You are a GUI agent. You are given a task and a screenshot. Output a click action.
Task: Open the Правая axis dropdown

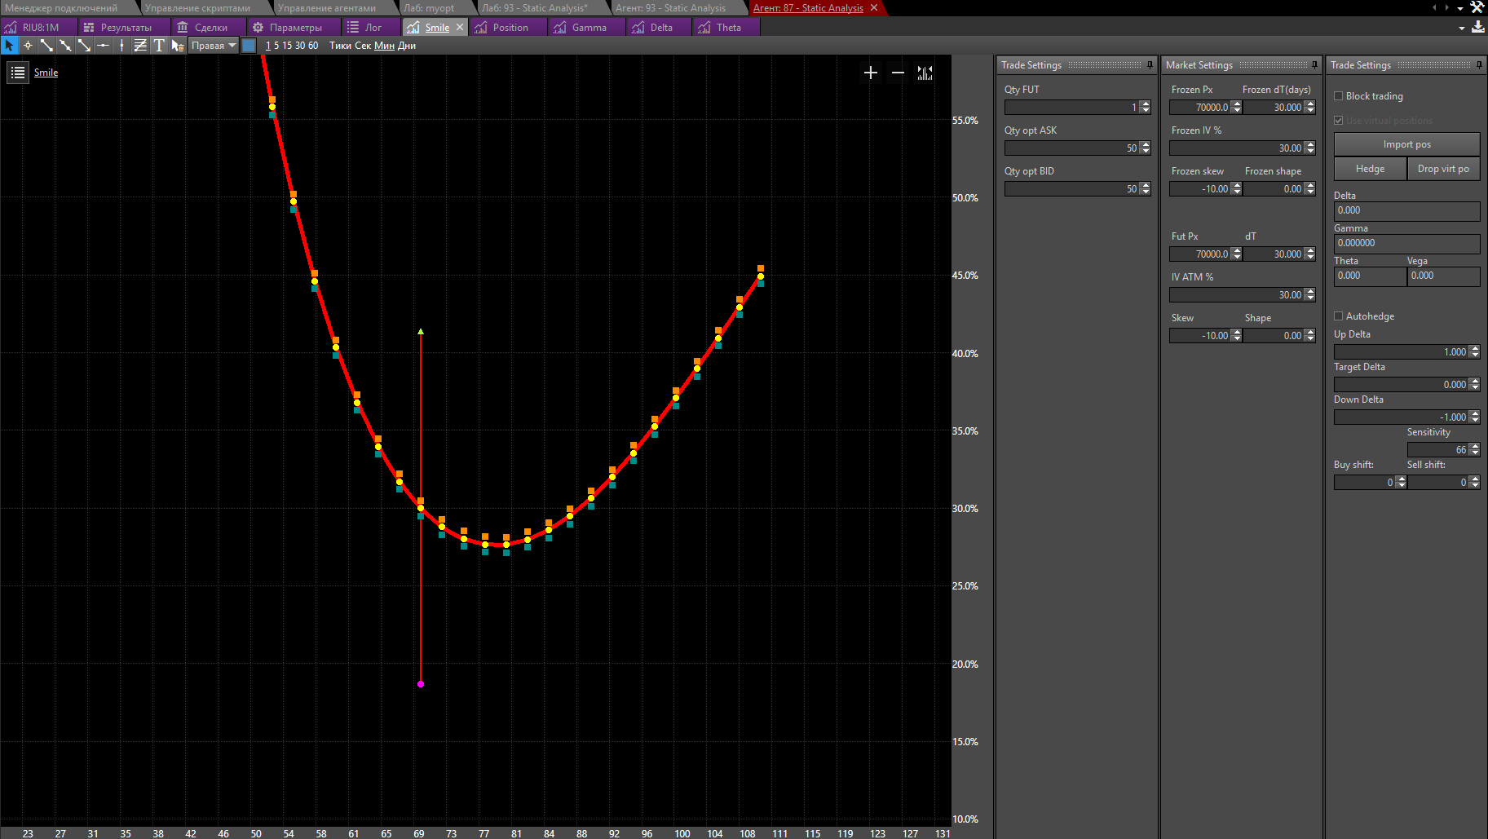coord(214,46)
